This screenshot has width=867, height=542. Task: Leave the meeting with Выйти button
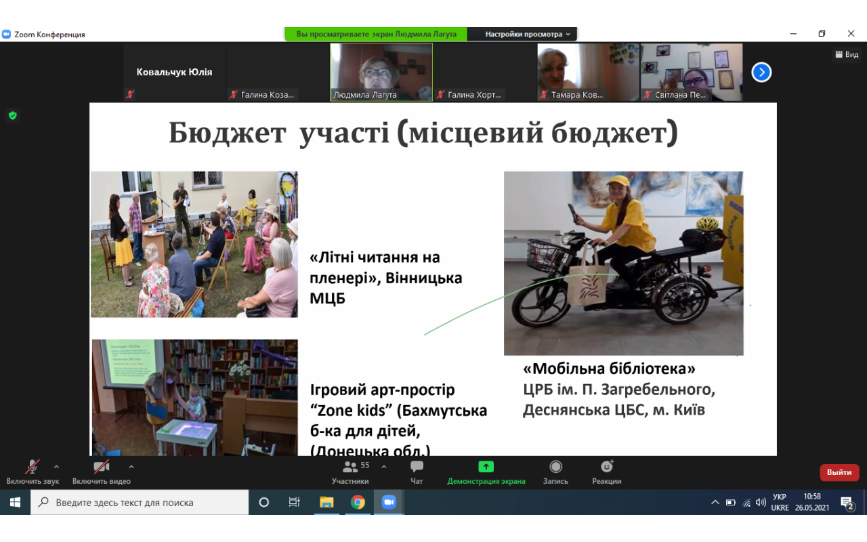[839, 472]
